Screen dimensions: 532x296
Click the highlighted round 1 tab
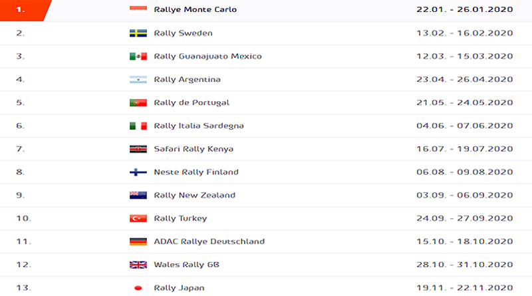(x=24, y=10)
